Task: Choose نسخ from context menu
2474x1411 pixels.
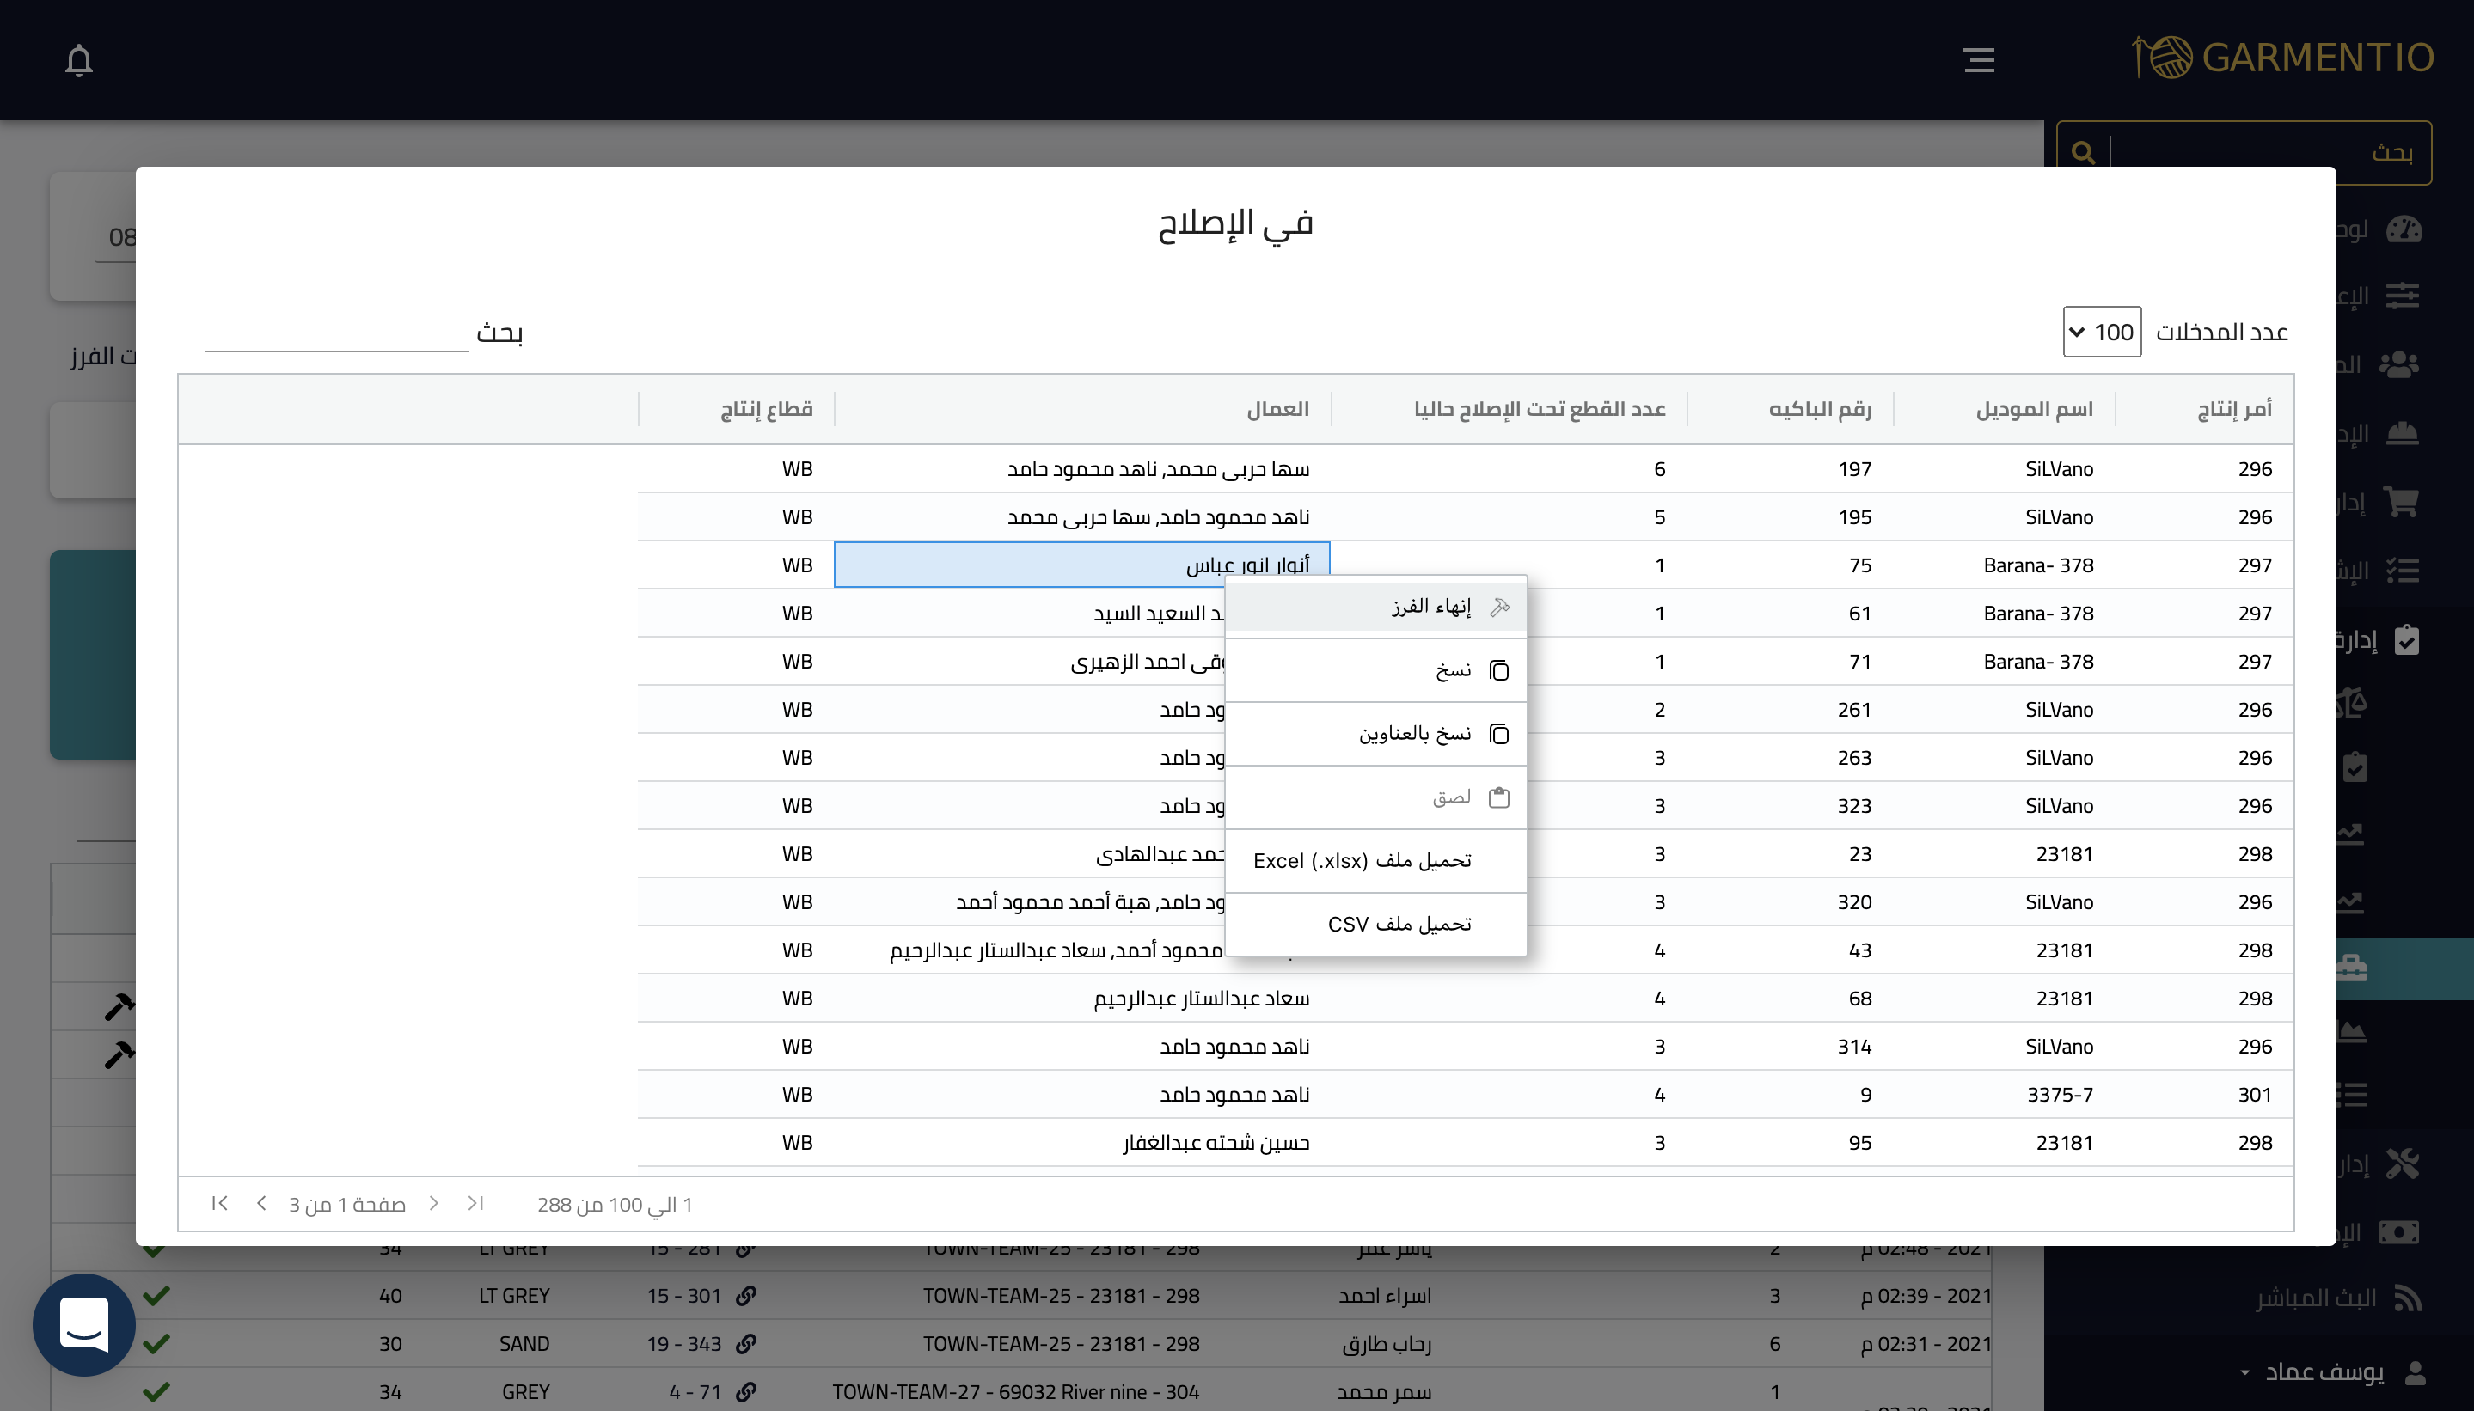Action: (1375, 670)
